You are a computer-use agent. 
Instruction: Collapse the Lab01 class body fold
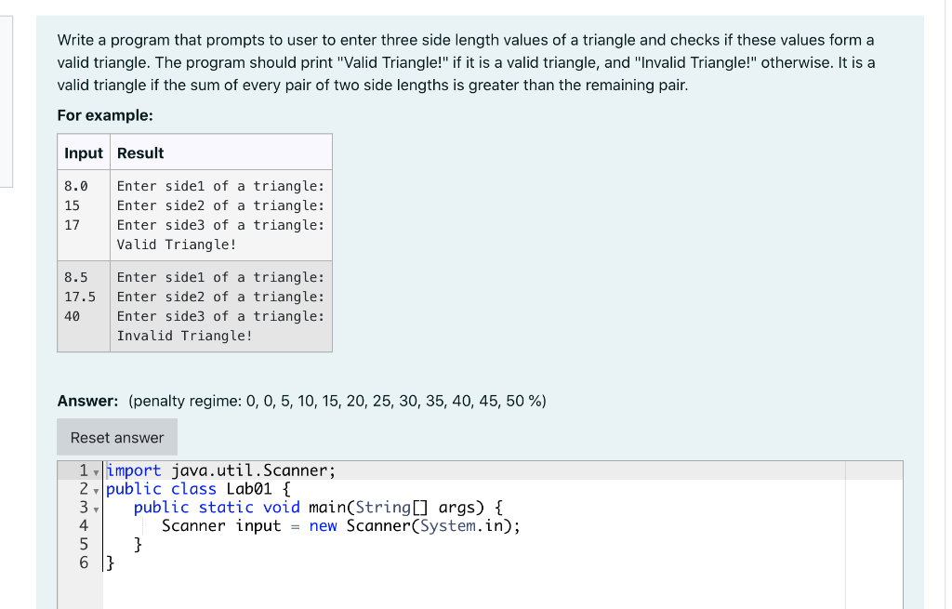pos(96,489)
